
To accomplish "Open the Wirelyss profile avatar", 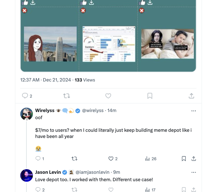I will point(27,114).
